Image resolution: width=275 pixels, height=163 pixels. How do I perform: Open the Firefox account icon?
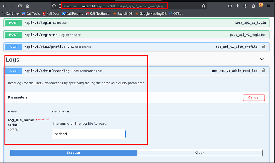(245, 6)
